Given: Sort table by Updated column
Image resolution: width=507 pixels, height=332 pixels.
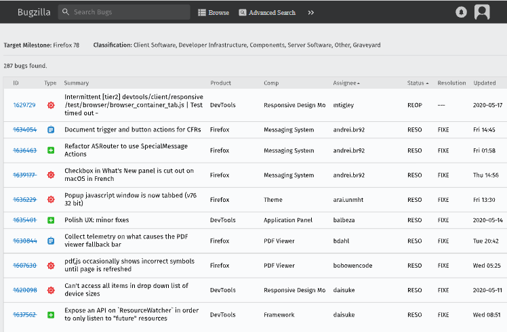Looking at the screenshot, I should [485, 83].
